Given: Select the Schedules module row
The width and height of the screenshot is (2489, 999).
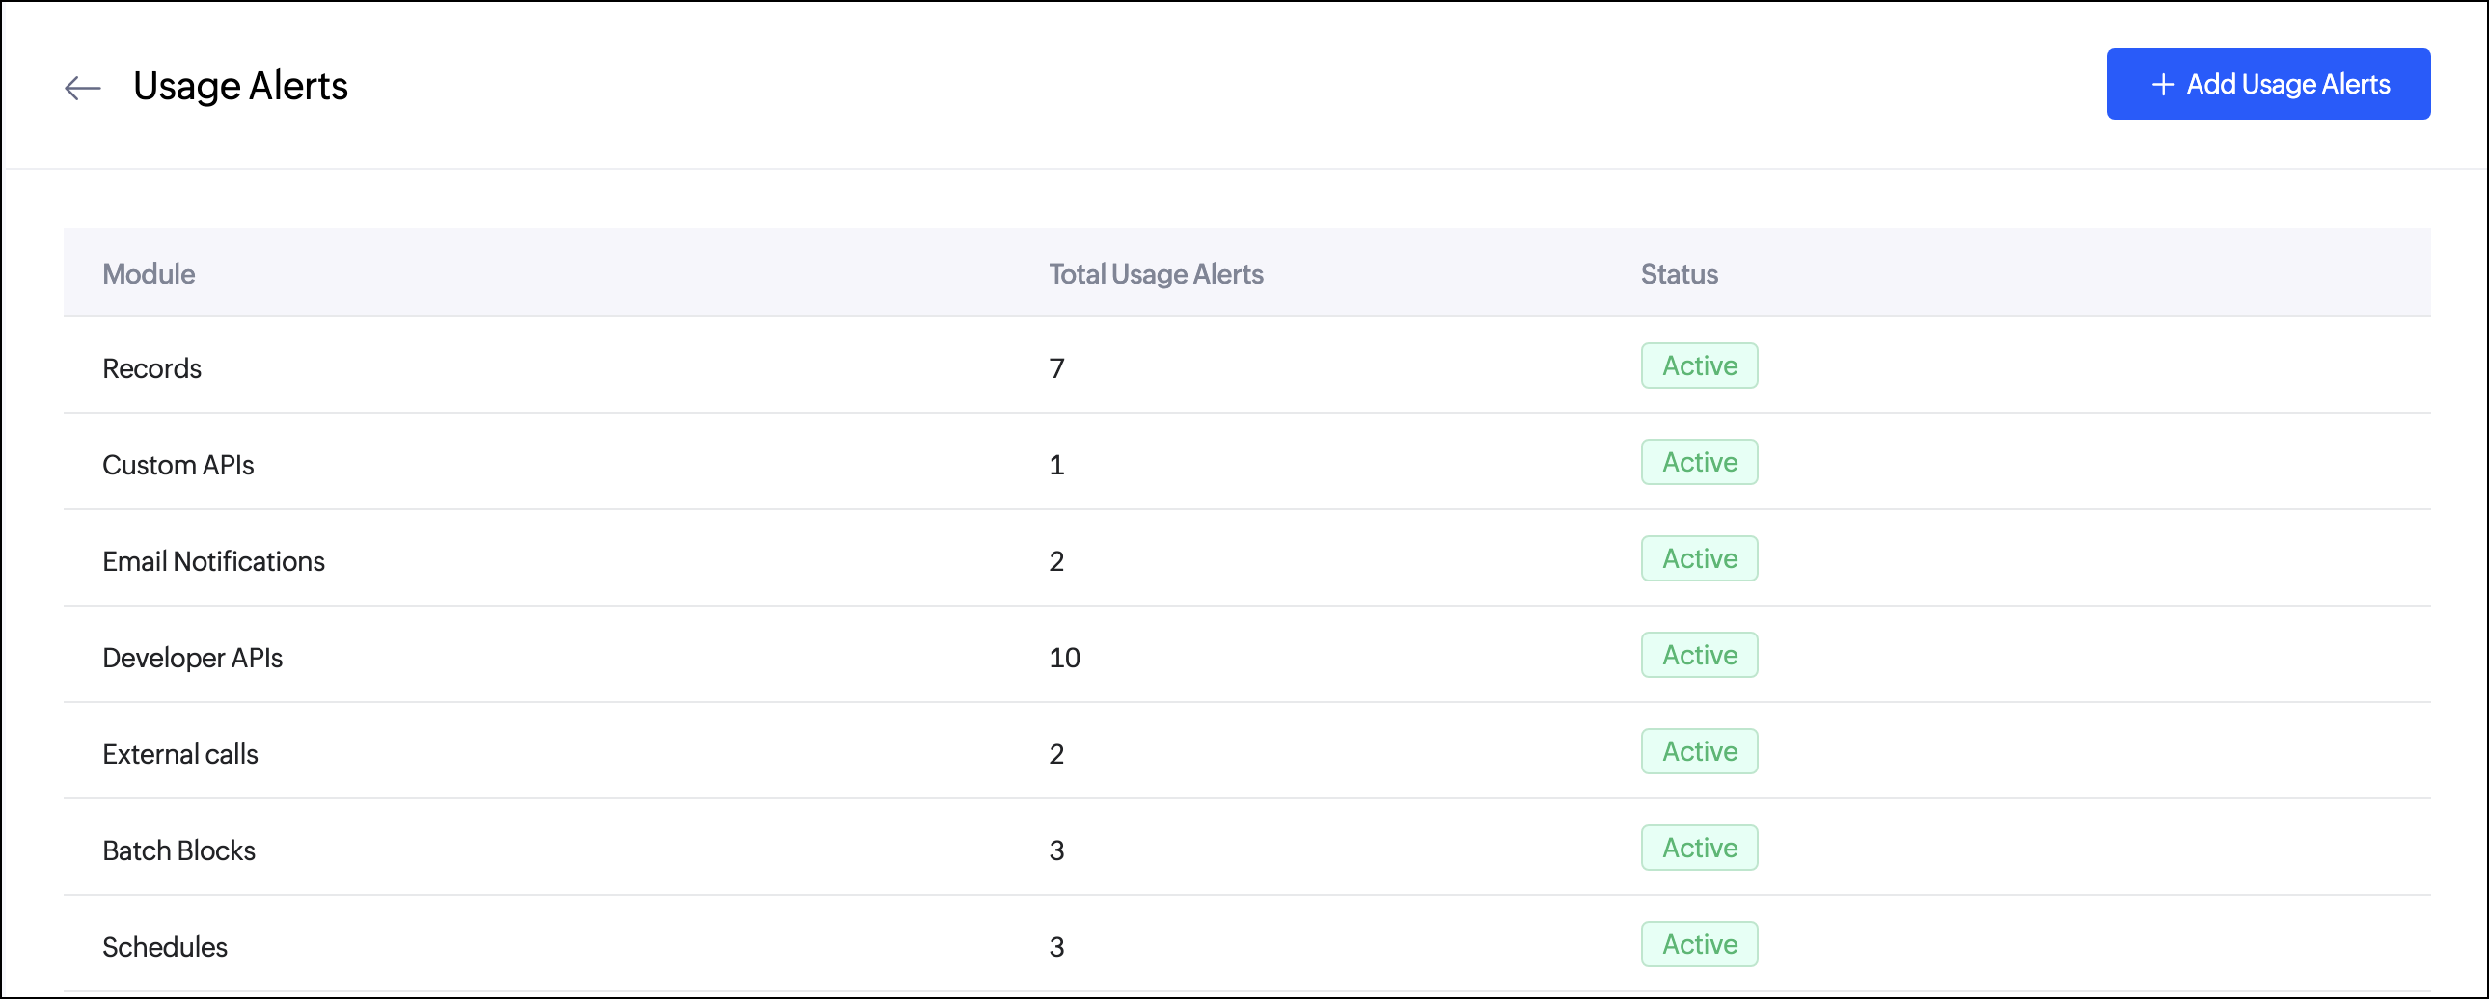Looking at the screenshot, I should pos(164,947).
